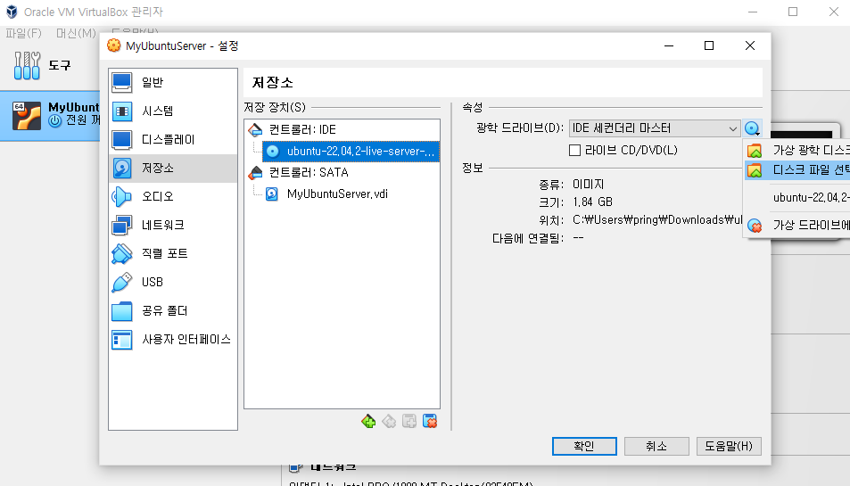Click the add controller icon below storage tree
Screen dimensions: 850x486
click(368, 421)
